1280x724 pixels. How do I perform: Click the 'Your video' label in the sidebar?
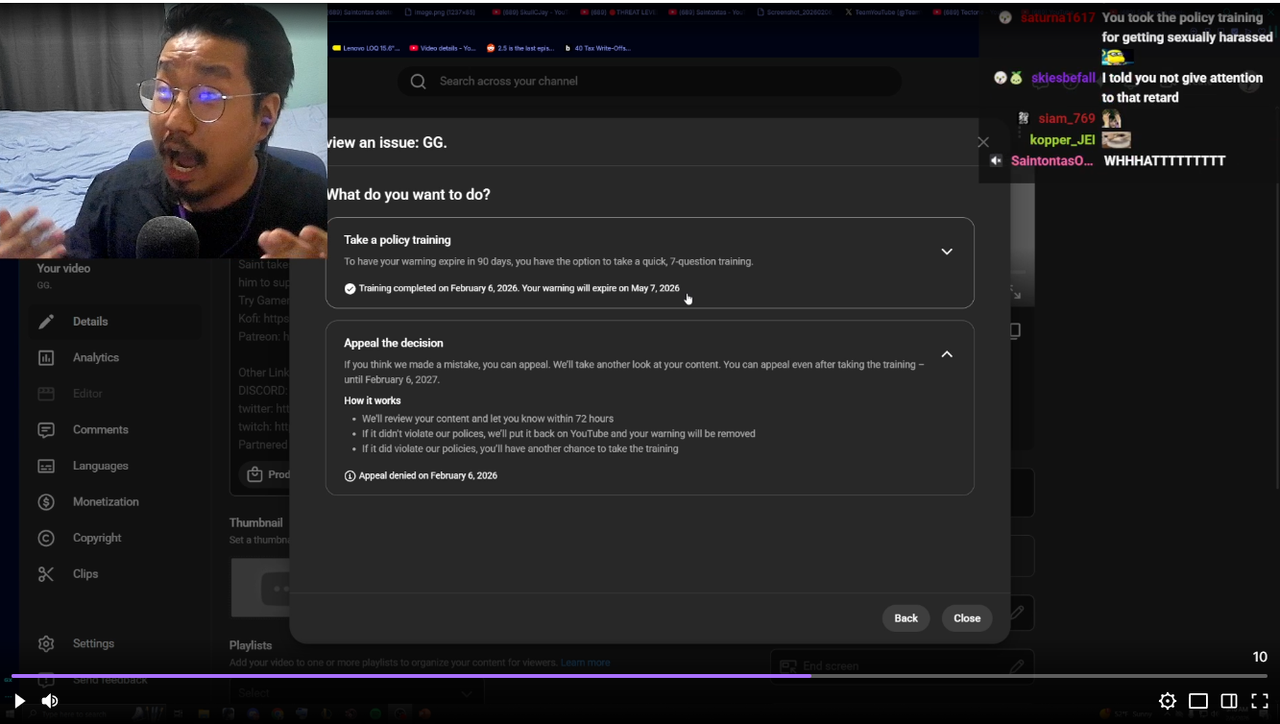point(63,268)
